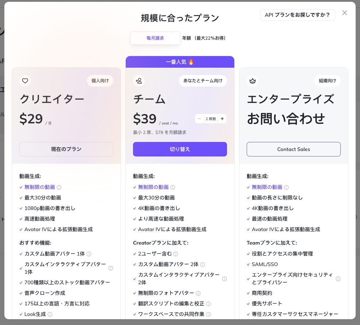Screen dimensions: 360x325
Task: Show info for ワークスペースでの共同作業
Action: (x=208, y=314)
